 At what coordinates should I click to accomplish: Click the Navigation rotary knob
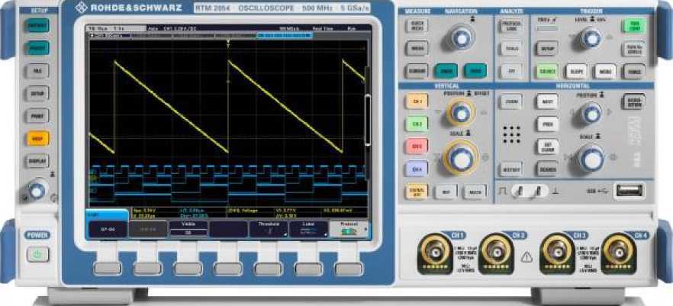(461, 39)
